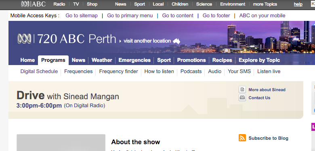Click the About the show heading
This screenshot has width=315, height=151.
(136, 142)
